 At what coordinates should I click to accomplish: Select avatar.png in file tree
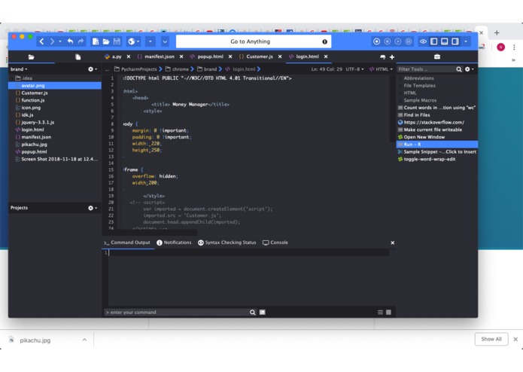pos(33,85)
